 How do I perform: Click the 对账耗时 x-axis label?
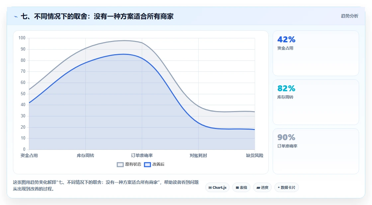[x=198, y=156]
